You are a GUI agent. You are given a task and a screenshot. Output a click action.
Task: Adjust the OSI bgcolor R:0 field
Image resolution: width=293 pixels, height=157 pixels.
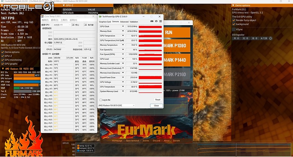point(236,39)
